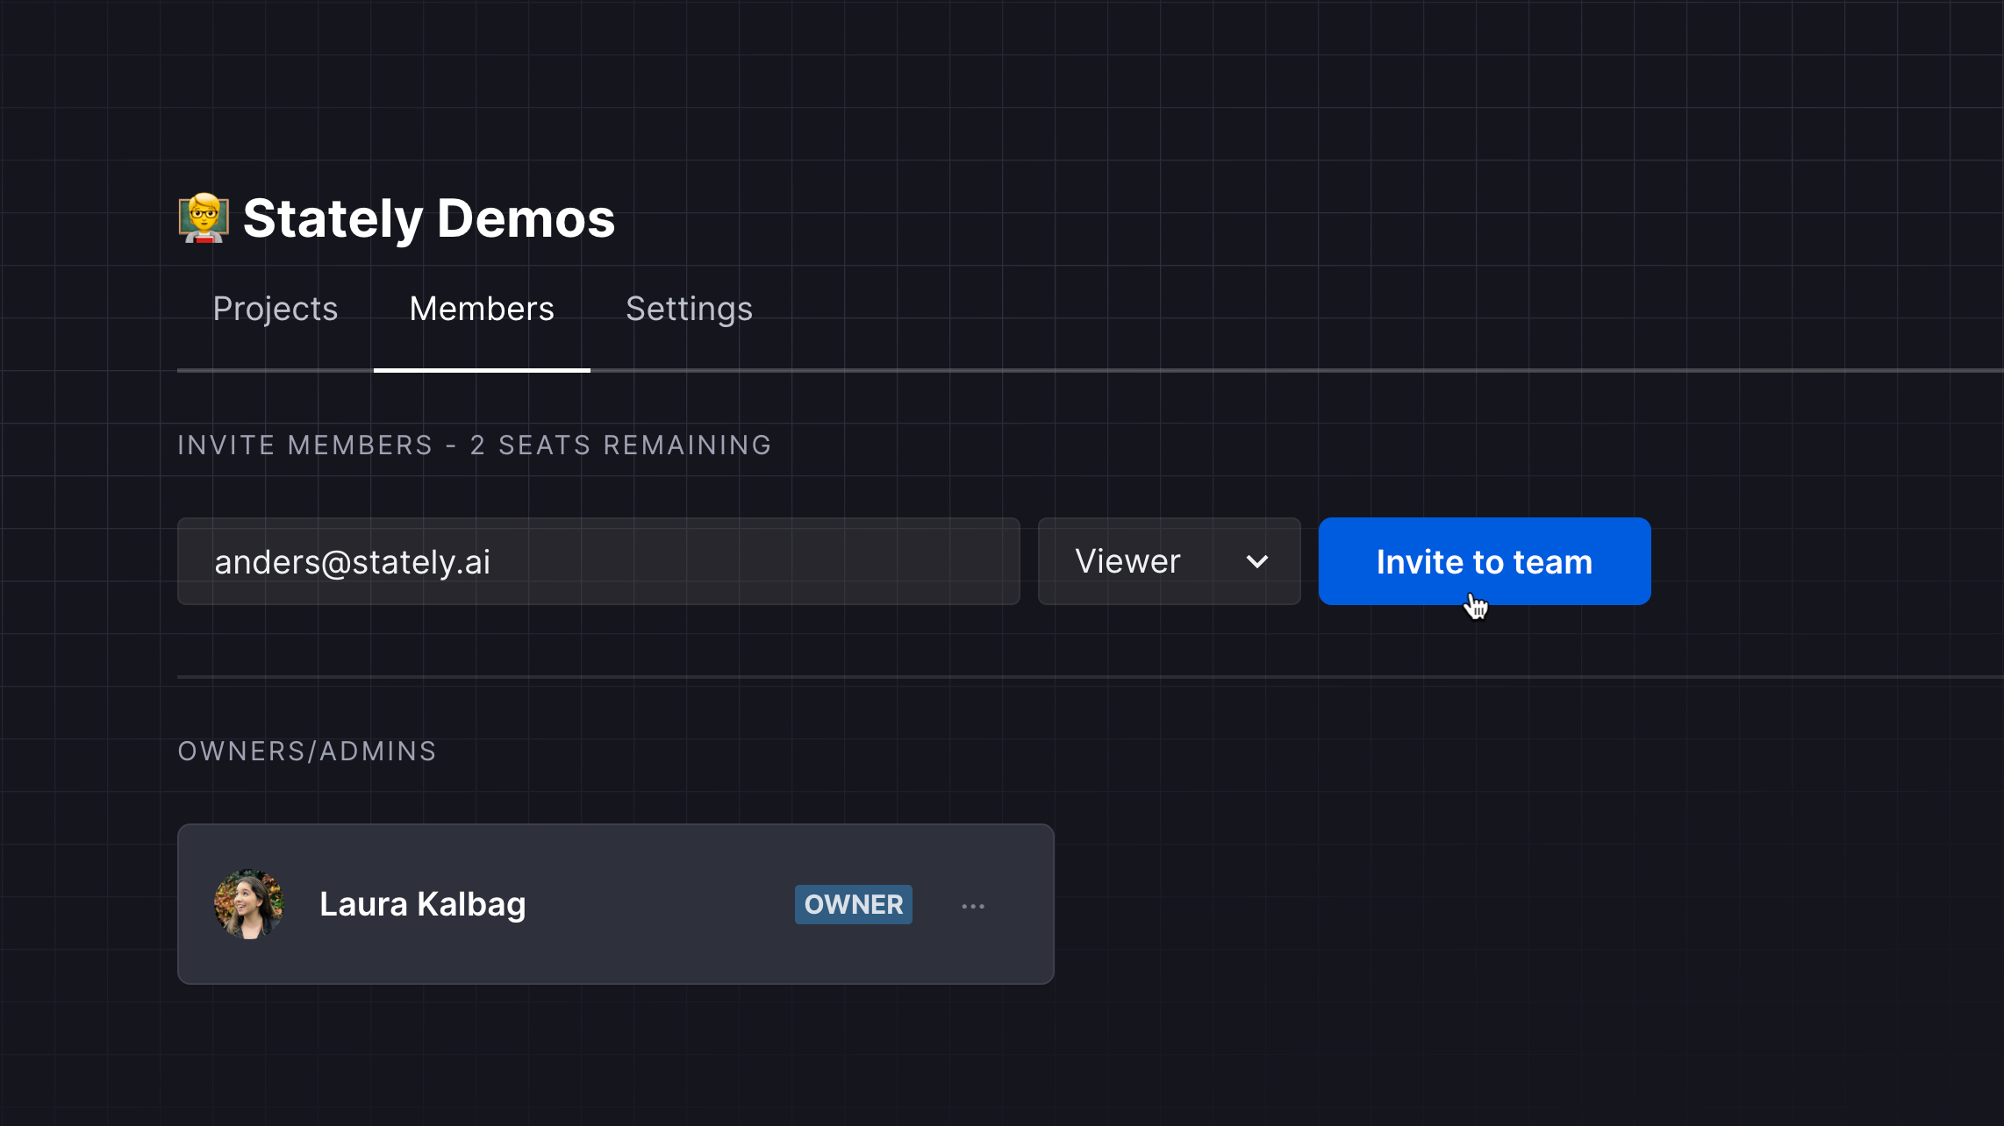The image size is (2004, 1126).
Task: Click Invite to team button
Action: tap(1485, 561)
